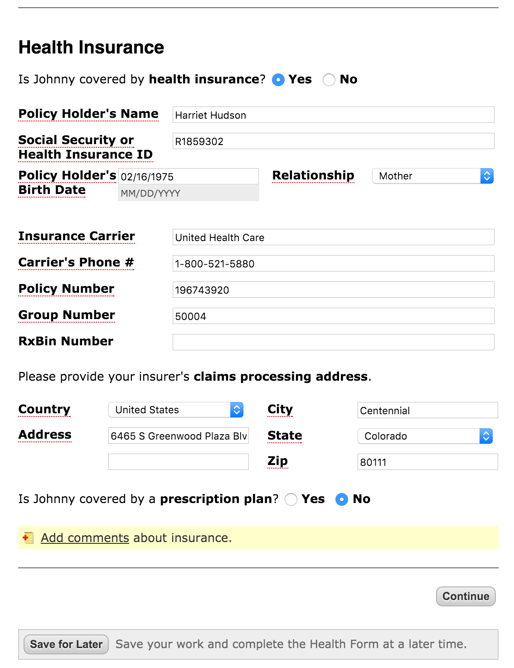514x668 pixels.
Task: Click the Zip field showing 80111
Action: coord(427,462)
